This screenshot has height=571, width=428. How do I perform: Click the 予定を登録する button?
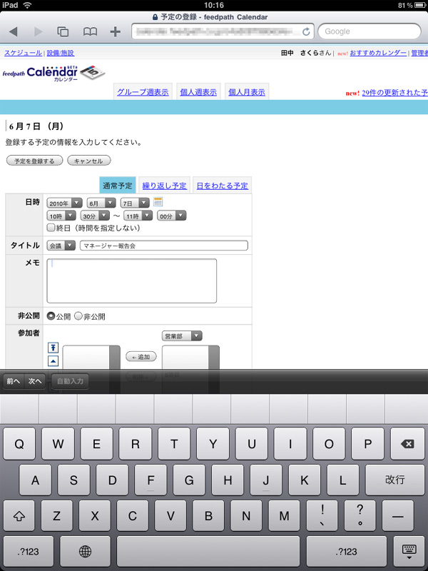click(34, 161)
